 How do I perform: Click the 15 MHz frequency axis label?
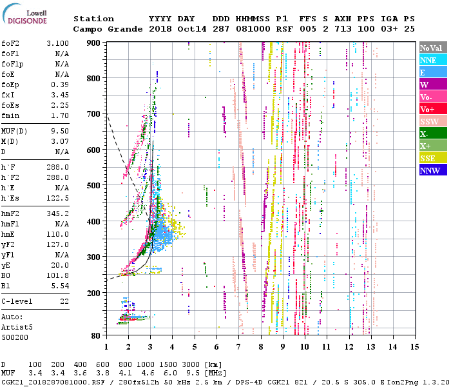pyautogui.click(x=414, y=347)
